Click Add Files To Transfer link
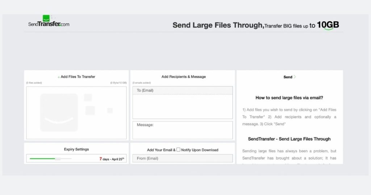This screenshot has height=195, width=371. pos(78,77)
